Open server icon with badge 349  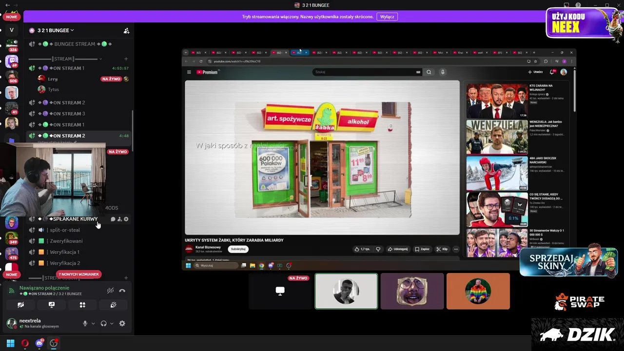pos(12,238)
